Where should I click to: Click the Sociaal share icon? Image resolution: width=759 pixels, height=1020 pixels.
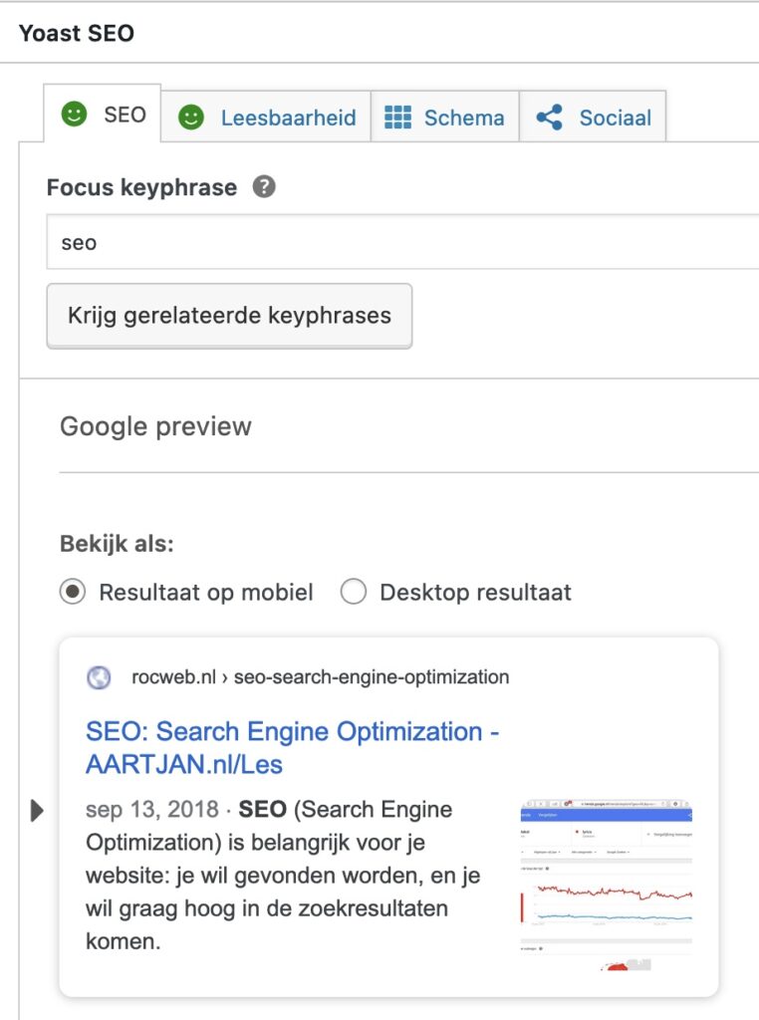(x=549, y=118)
